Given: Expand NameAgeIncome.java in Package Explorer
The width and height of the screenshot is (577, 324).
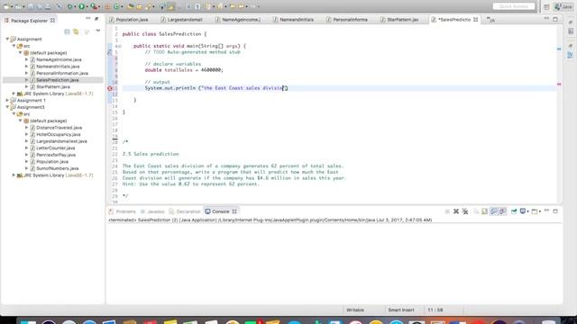Looking at the screenshot, I should 26,59.
